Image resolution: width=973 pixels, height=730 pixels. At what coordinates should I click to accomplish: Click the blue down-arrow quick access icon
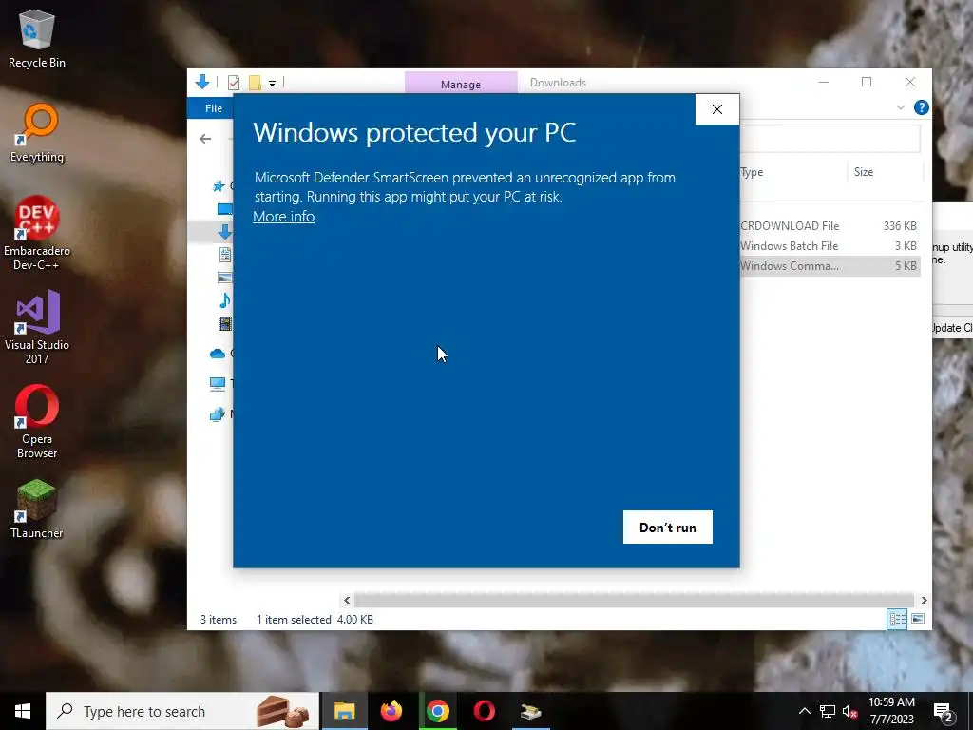coord(202,82)
